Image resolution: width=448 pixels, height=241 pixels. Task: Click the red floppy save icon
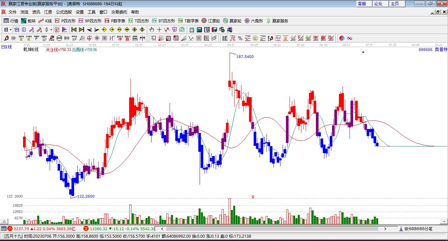[x=214, y=30]
